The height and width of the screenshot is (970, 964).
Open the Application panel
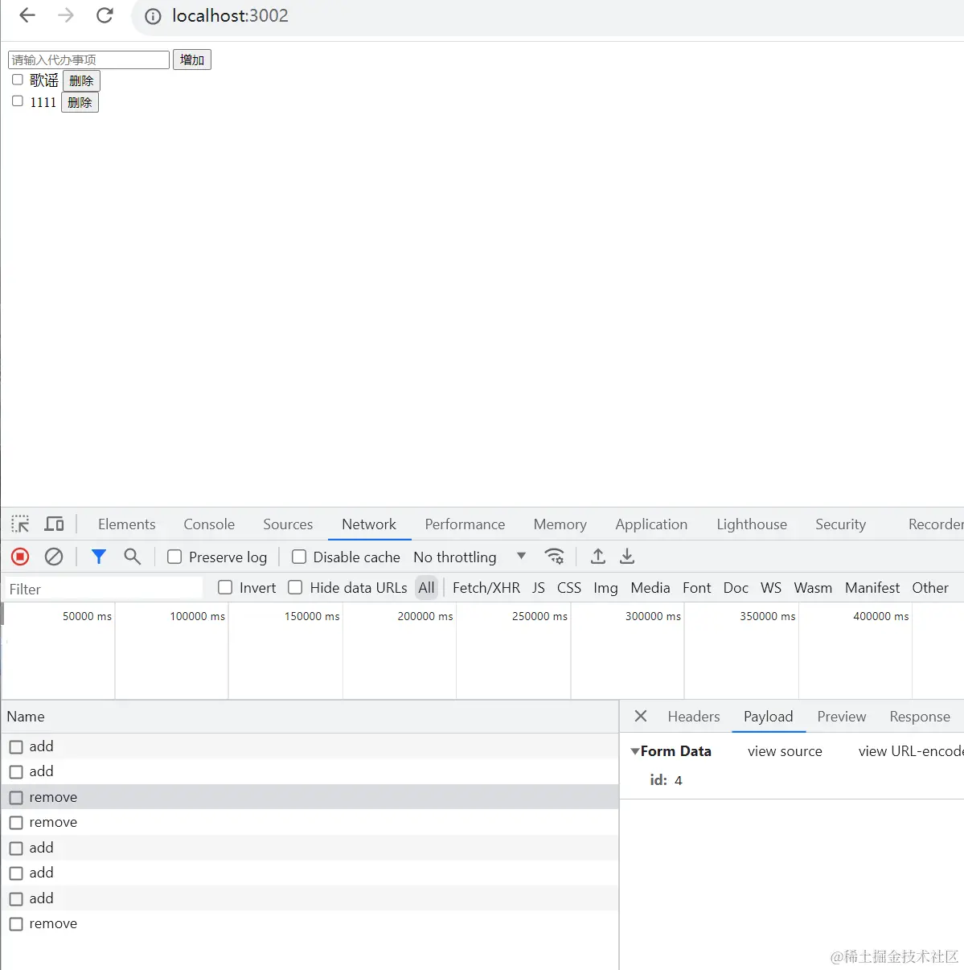pyautogui.click(x=651, y=524)
